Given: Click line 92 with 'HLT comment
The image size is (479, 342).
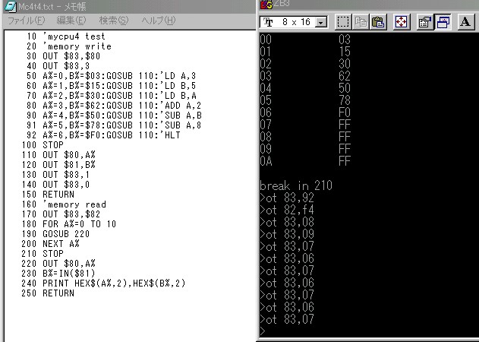Looking at the screenshot, I should [x=103, y=135].
